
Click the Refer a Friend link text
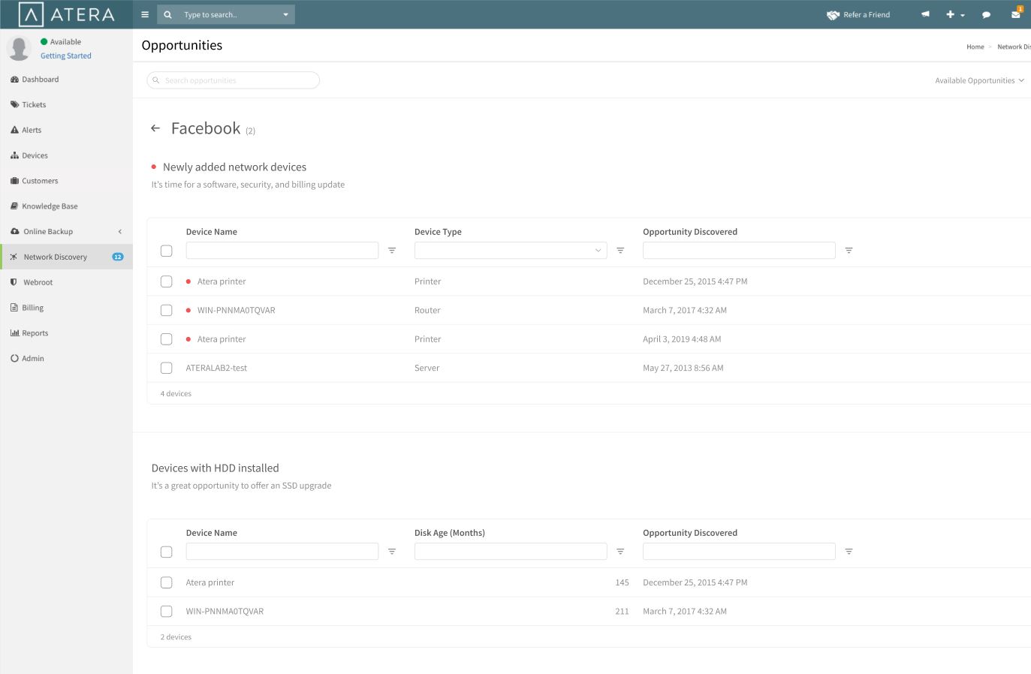(x=867, y=14)
